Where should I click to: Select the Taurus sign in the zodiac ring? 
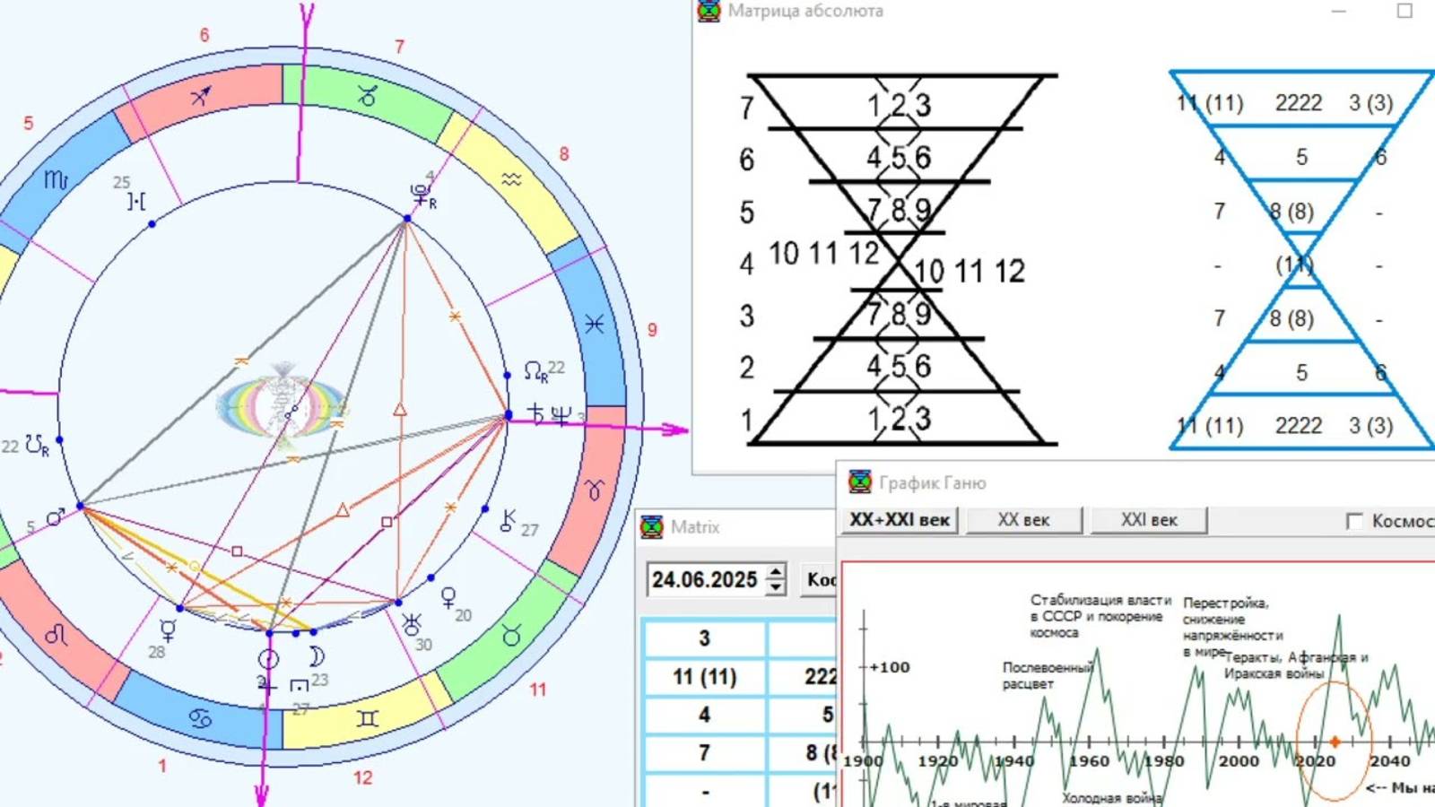pyautogui.click(x=512, y=636)
